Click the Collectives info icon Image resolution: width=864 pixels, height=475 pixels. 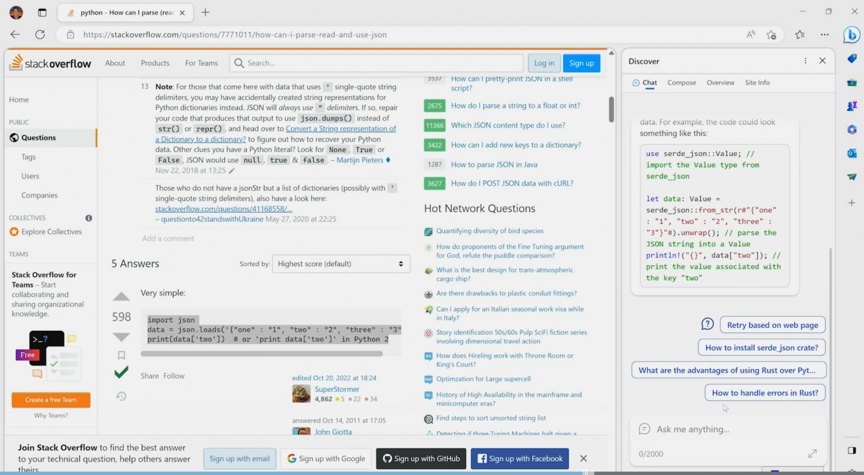(x=89, y=218)
